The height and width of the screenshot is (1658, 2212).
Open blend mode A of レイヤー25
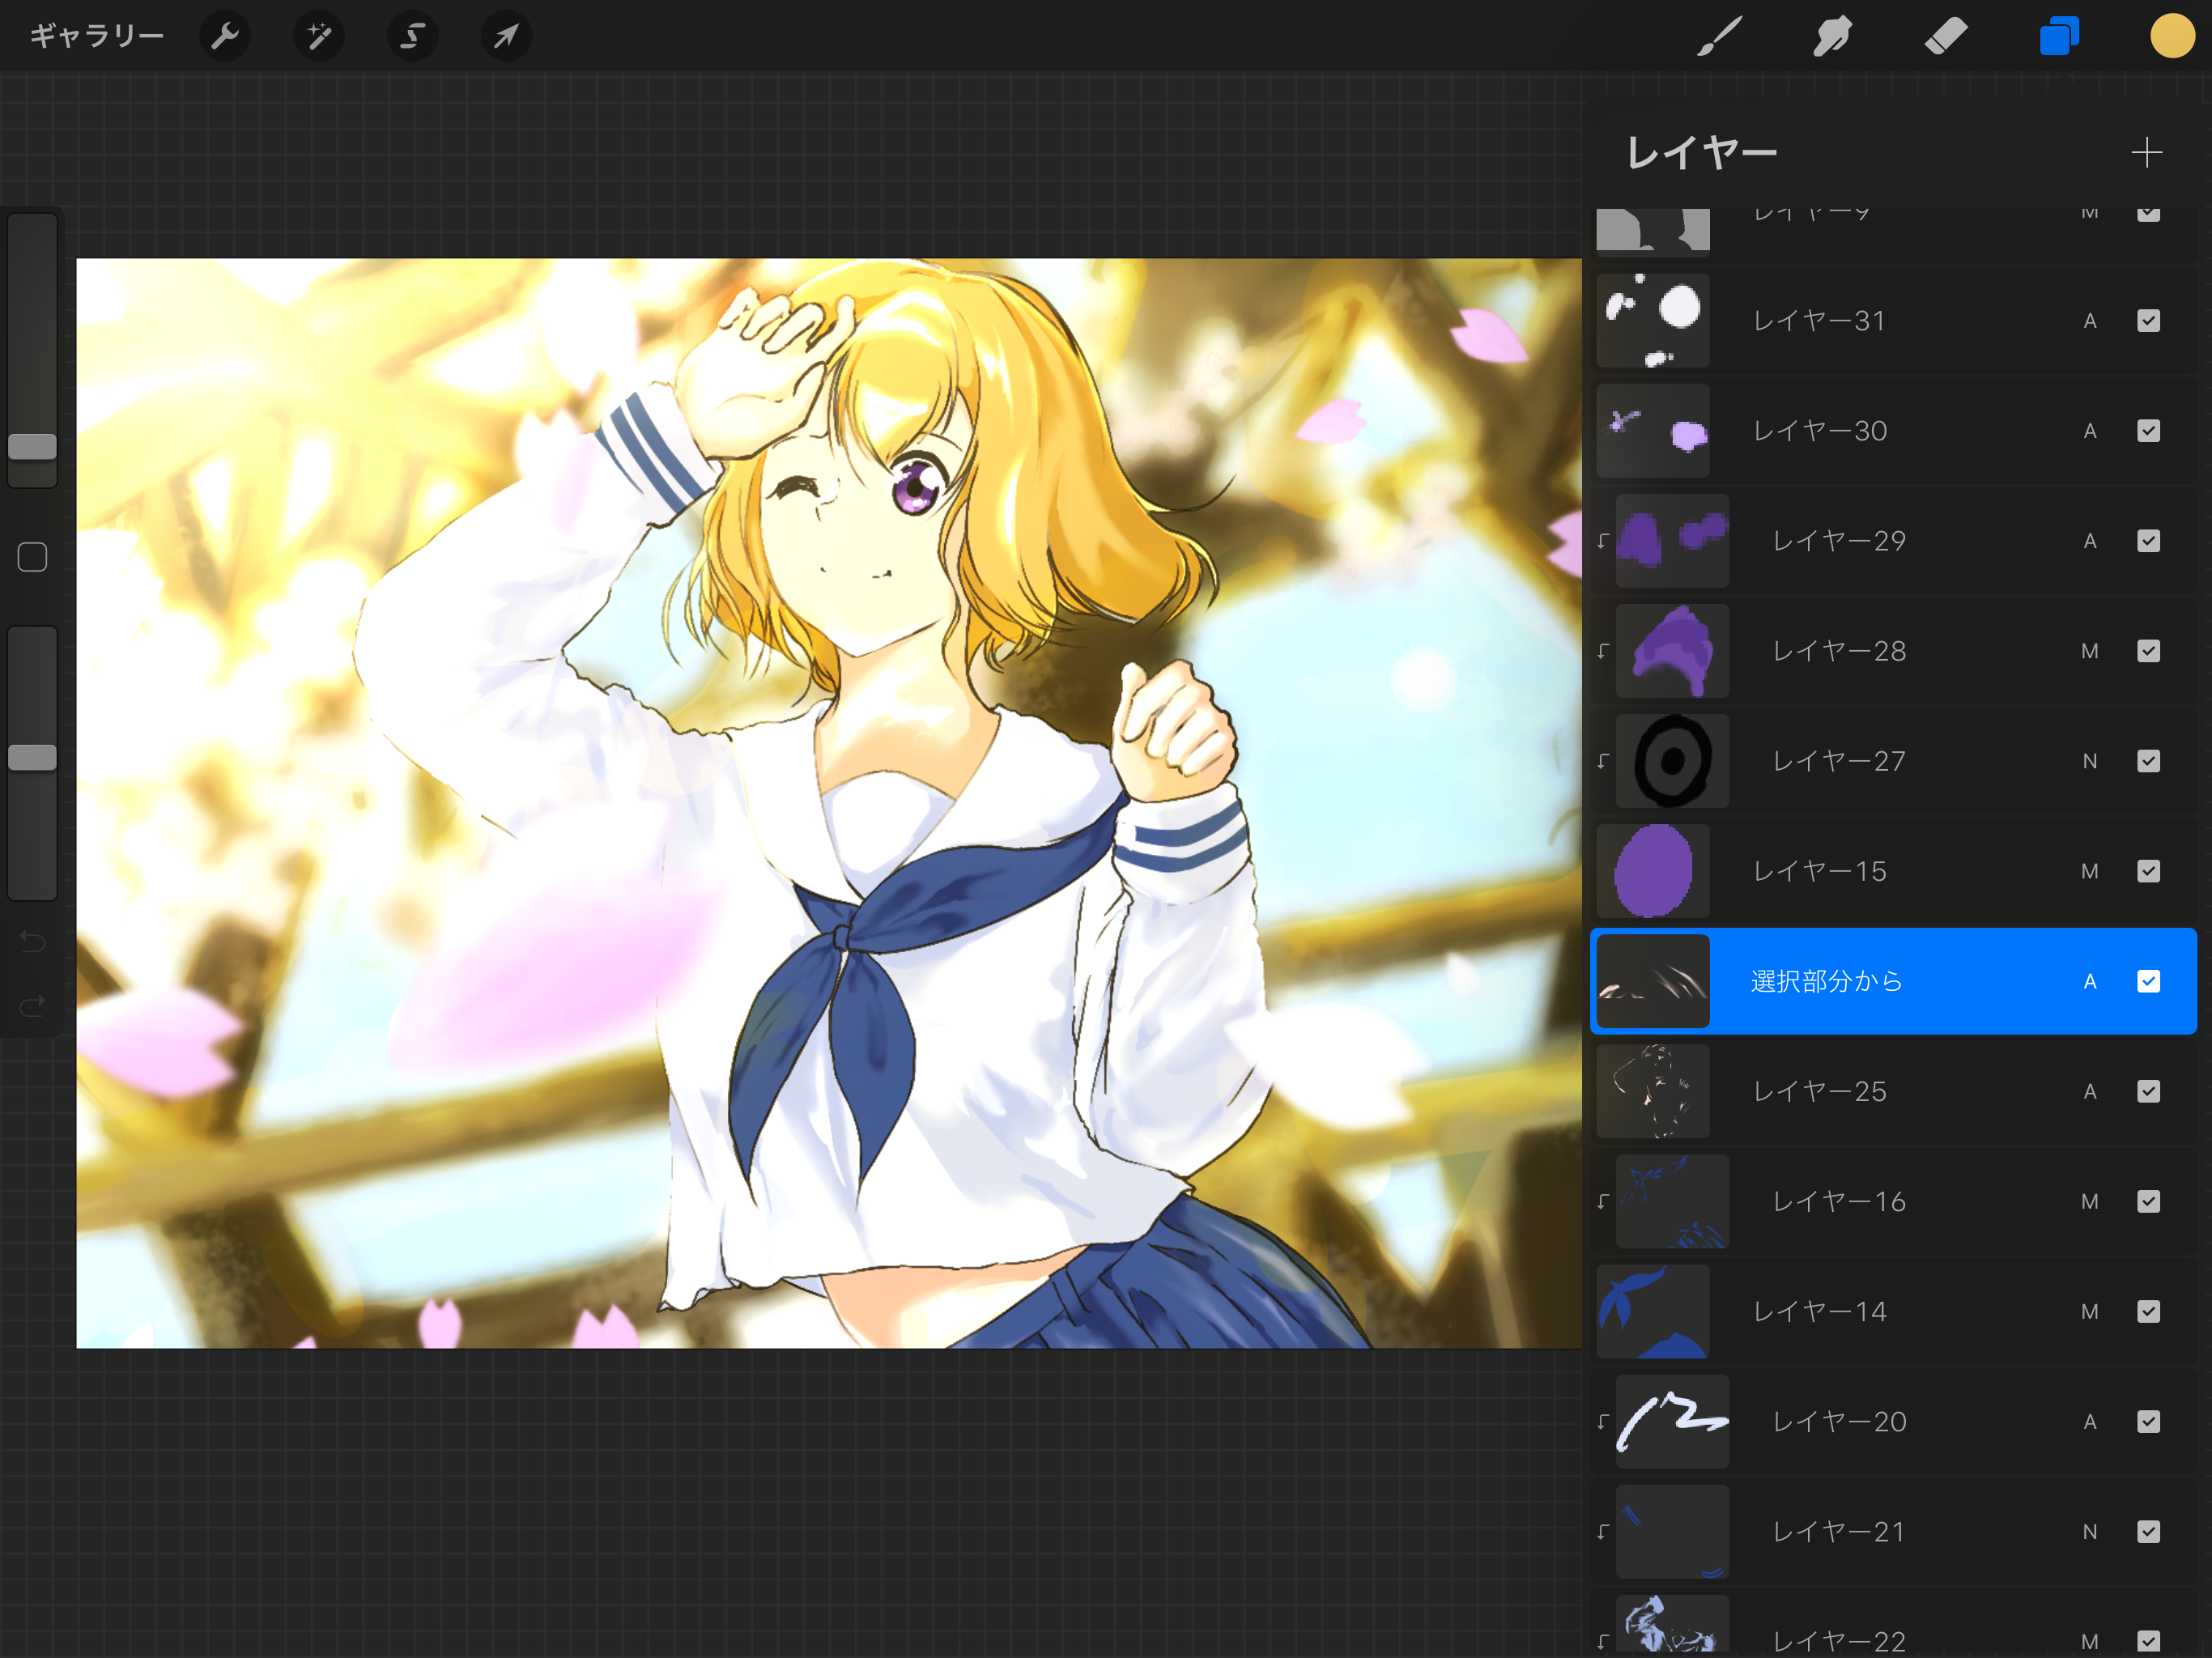click(x=2089, y=1091)
